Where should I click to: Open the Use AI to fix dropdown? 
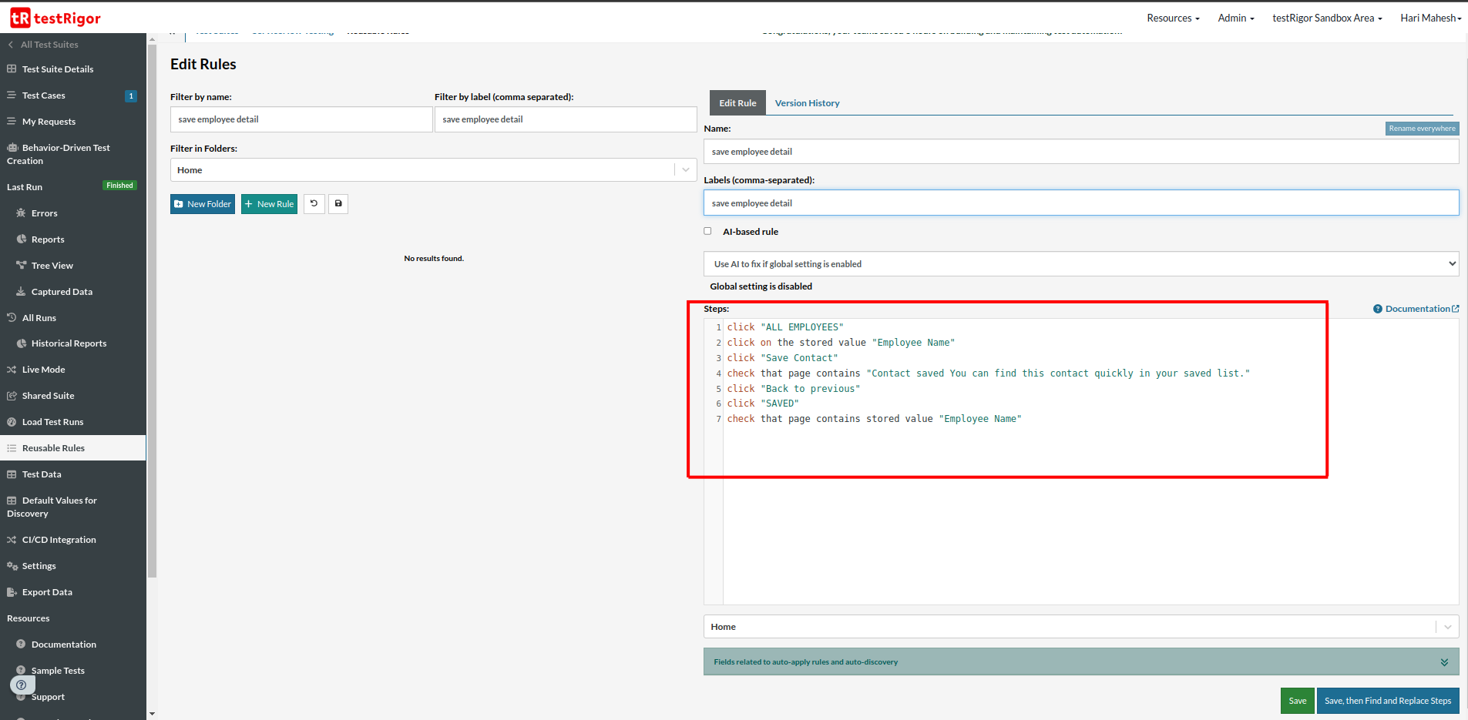[1080, 264]
